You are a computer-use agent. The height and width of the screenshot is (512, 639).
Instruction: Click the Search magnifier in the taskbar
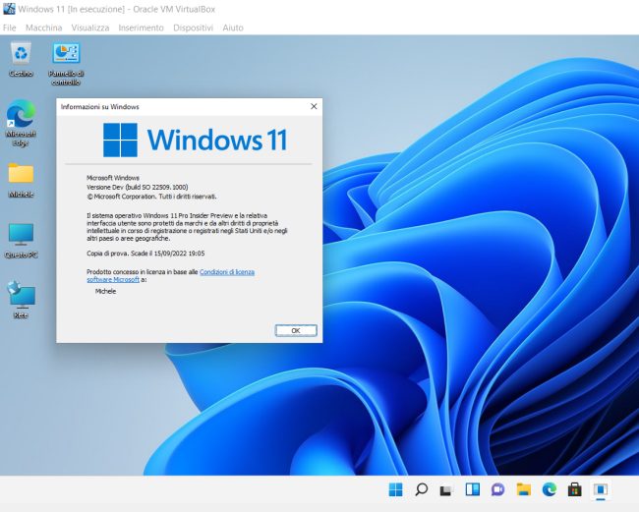tap(421, 489)
